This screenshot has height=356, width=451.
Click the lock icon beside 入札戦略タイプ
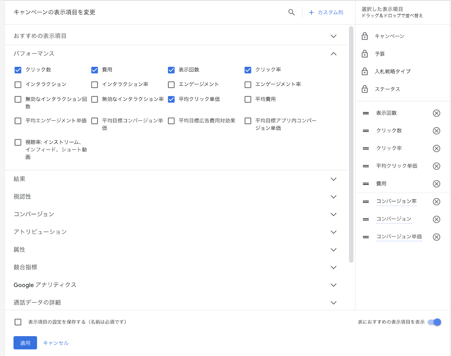point(365,71)
